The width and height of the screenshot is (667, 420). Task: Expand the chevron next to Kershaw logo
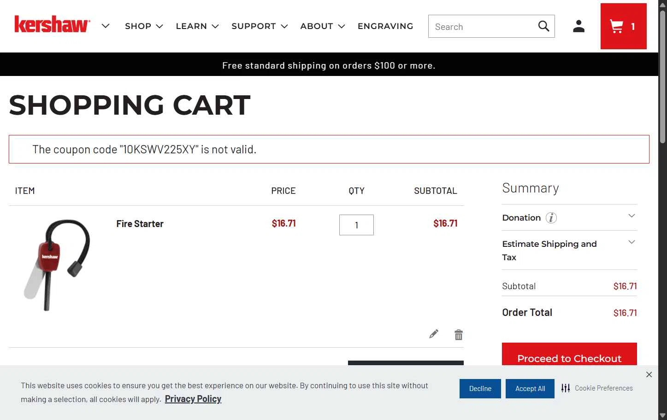coord(106,26)
